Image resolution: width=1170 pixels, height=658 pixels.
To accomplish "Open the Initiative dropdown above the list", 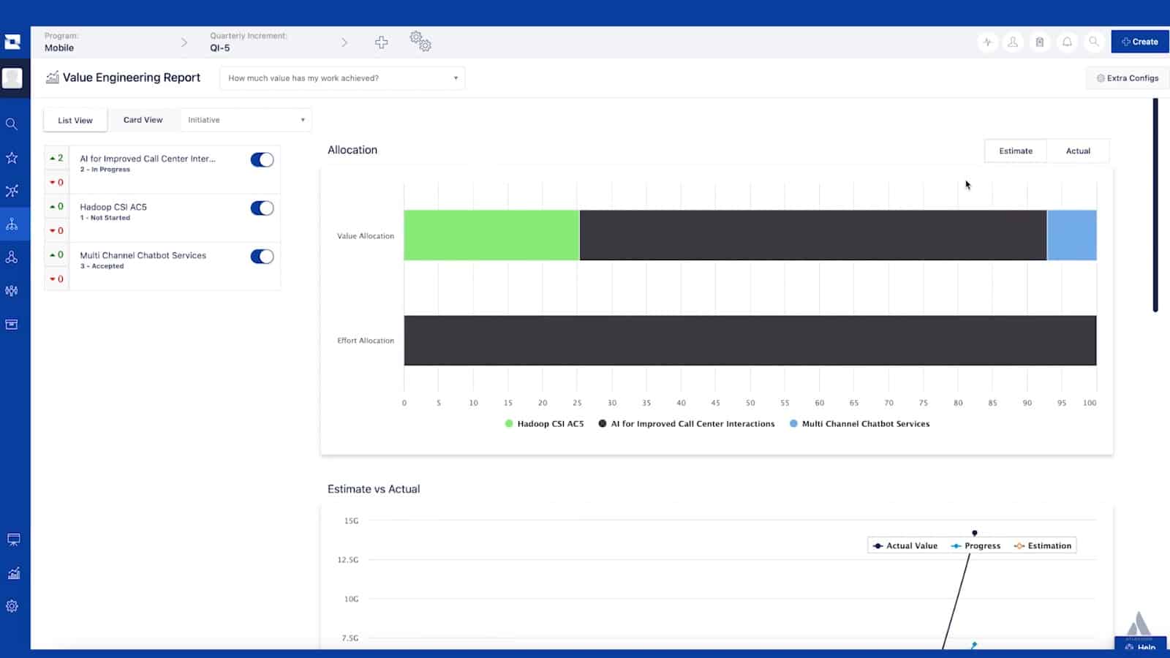I will [245, 119].
